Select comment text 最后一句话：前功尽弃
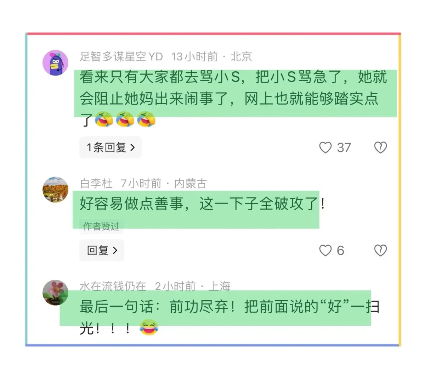The height and width of the screenshot is (379, 425). [229, 318]
